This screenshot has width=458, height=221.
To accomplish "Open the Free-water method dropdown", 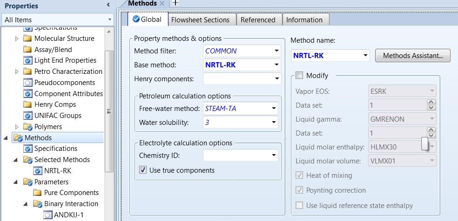I will 274,109.
